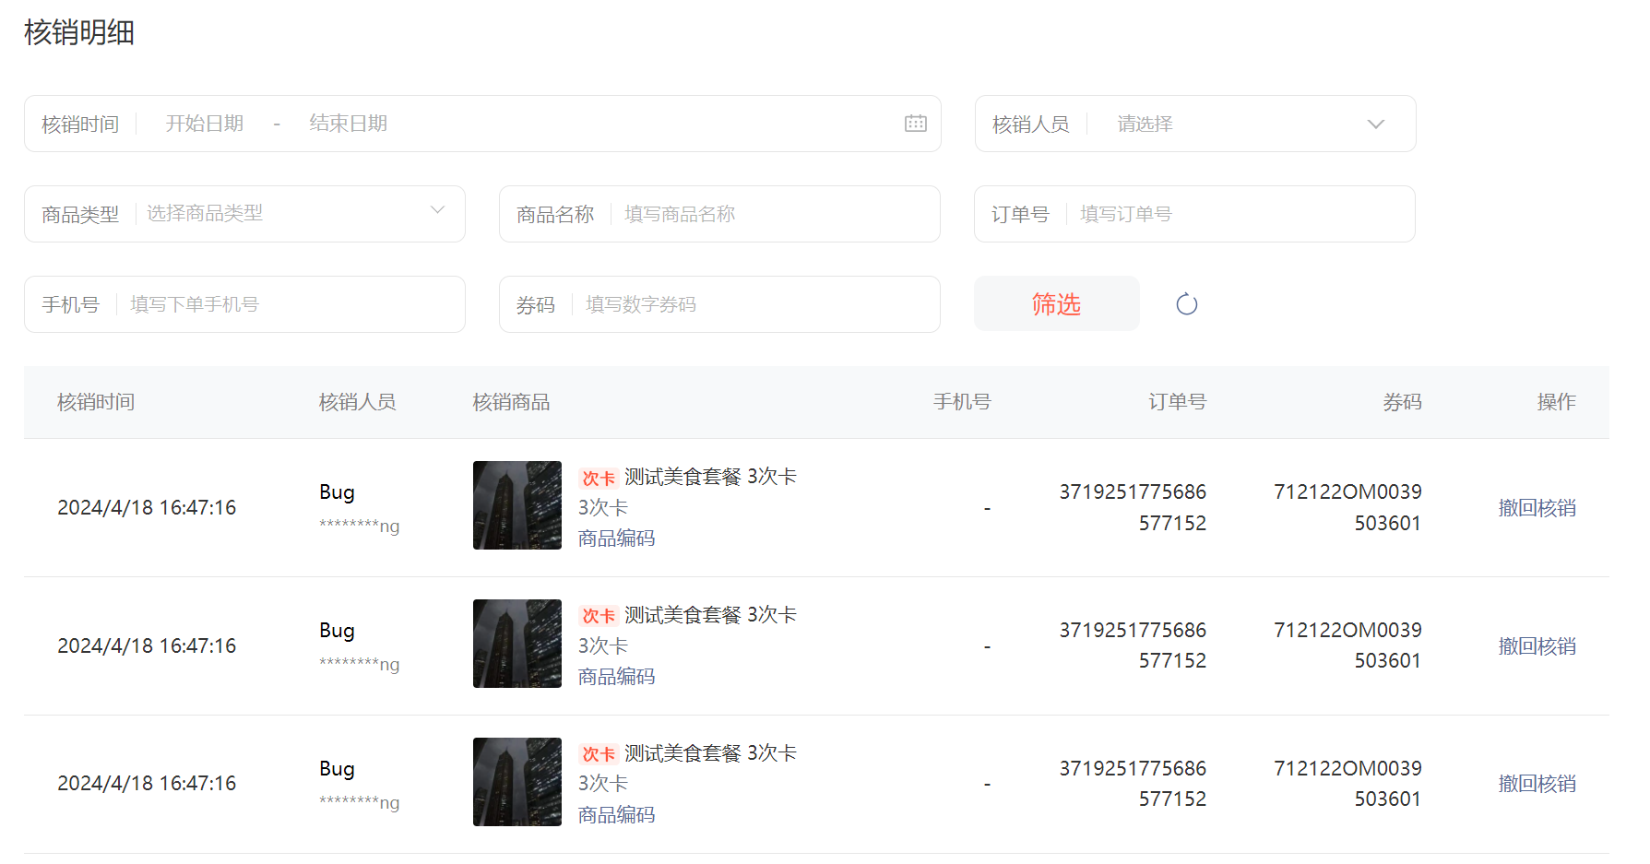Click the 筛选 filter button
1650x864 pixels.
point(1056,303)
